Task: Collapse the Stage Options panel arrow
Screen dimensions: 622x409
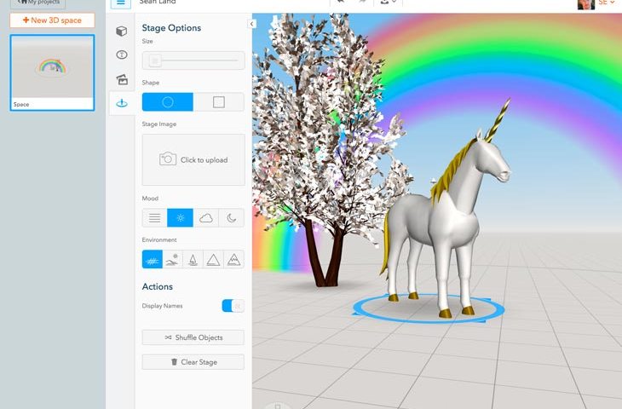Action: click(252, 25)
